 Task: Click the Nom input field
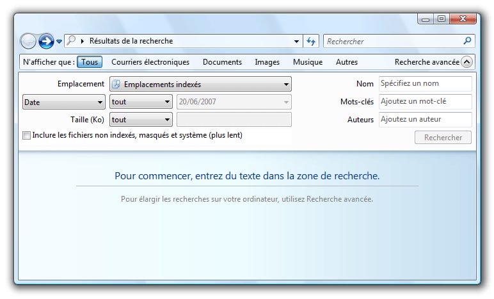pos(425,84)
